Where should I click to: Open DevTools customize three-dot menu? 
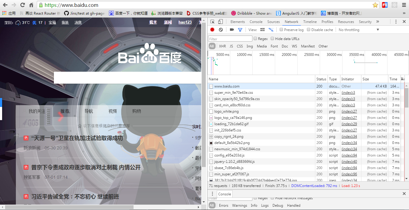tap(396, 22)
